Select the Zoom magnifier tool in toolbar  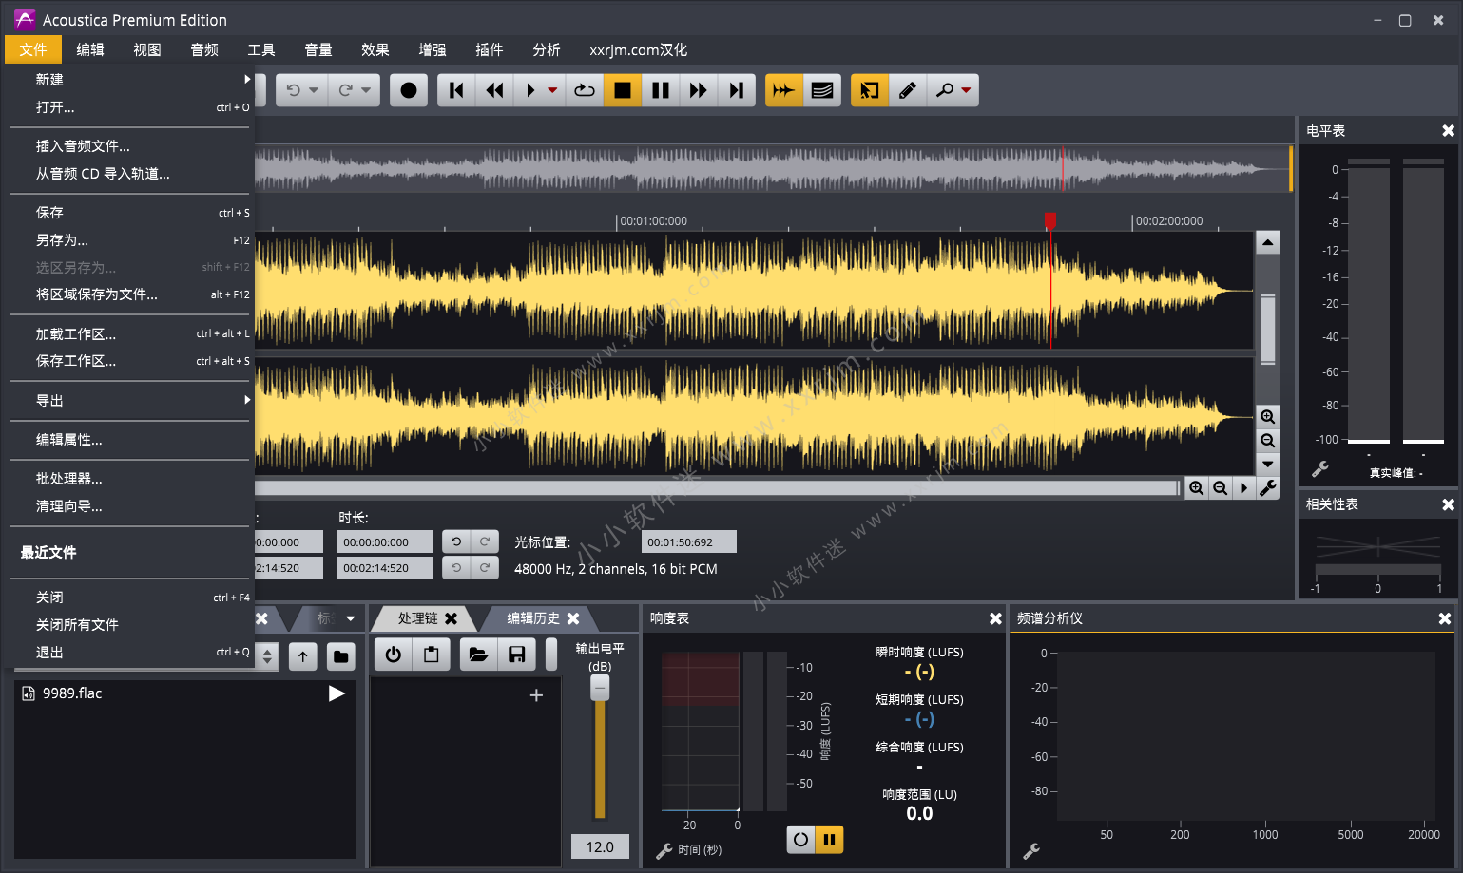tap(944, 90)
